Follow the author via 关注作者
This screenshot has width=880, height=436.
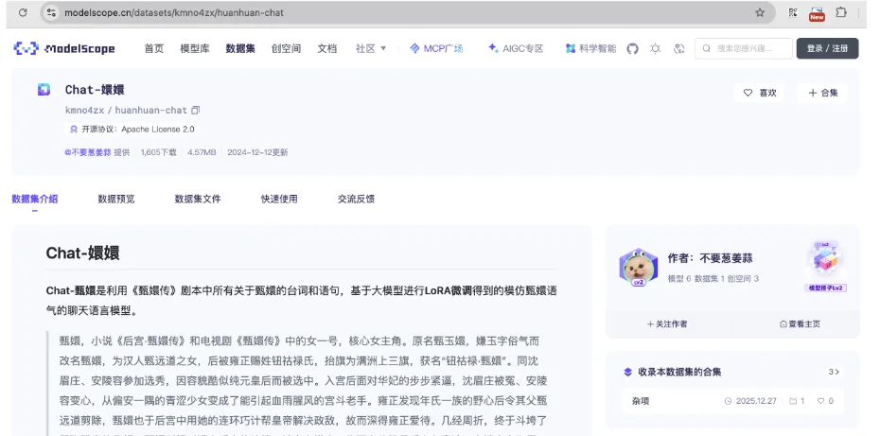(667, 323)
